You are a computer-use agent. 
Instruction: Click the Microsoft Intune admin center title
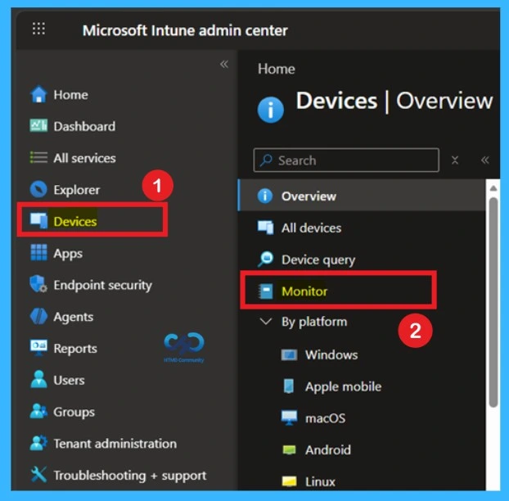point(185,30)
